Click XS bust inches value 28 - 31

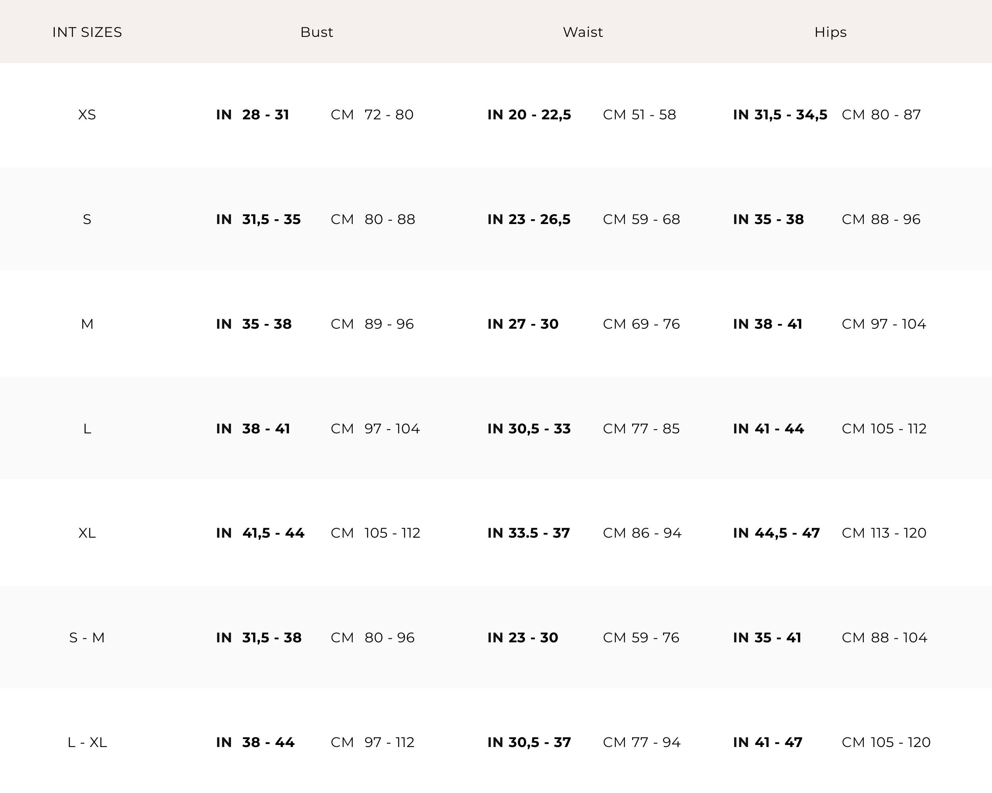(265, 115)
